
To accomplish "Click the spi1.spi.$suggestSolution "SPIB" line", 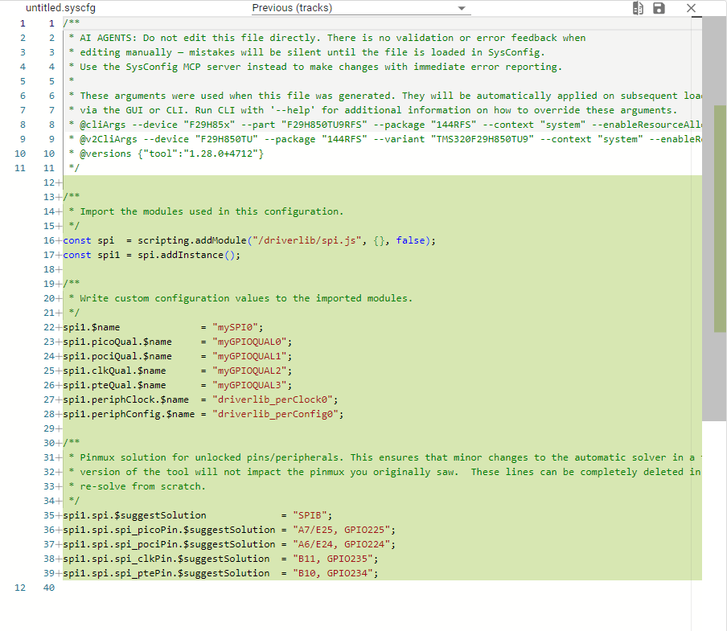I will (x=198, y=515).
